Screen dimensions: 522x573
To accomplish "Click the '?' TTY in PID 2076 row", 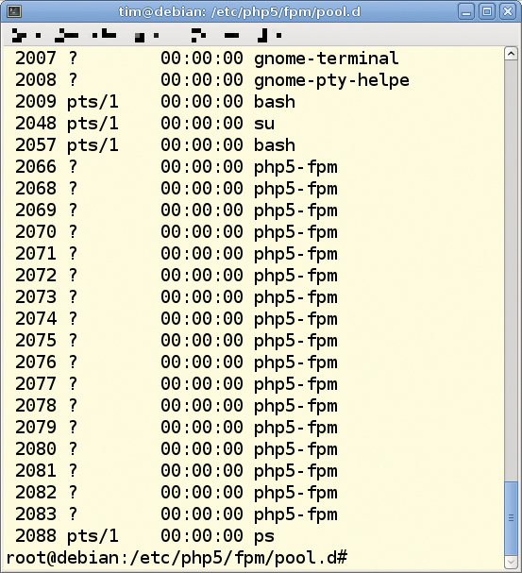I will point(73,362).
